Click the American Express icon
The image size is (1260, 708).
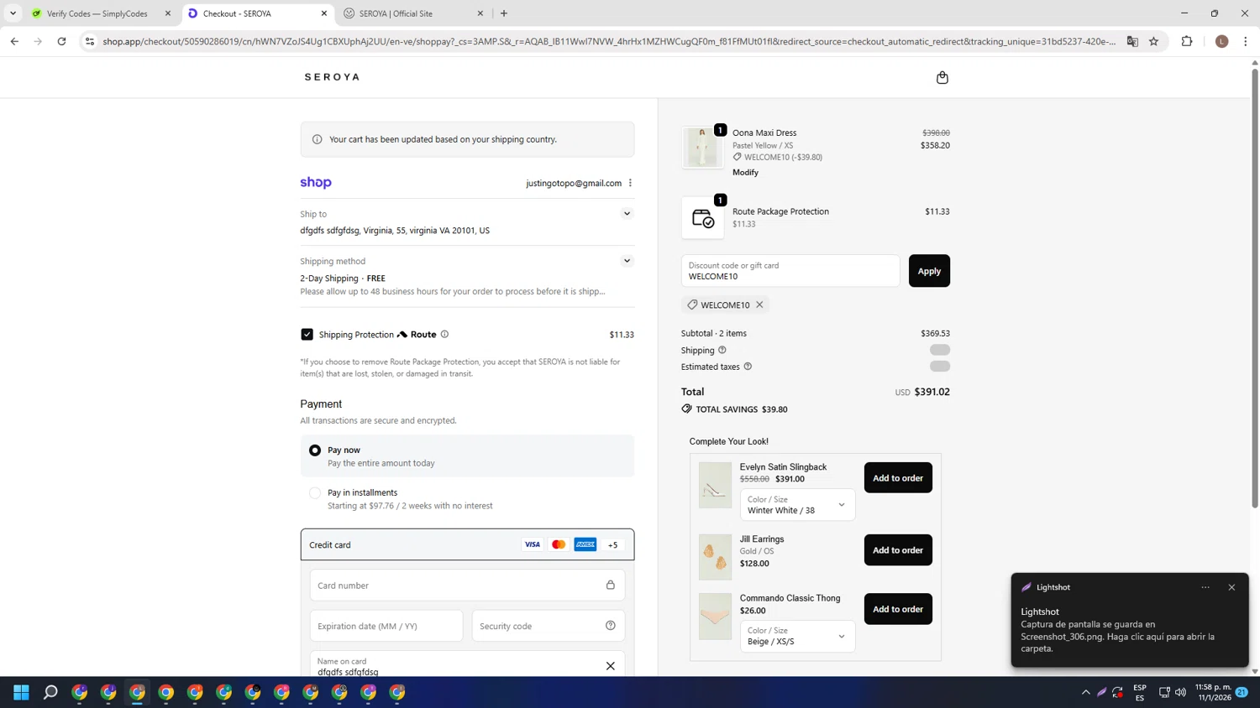[x=585, y=544]
